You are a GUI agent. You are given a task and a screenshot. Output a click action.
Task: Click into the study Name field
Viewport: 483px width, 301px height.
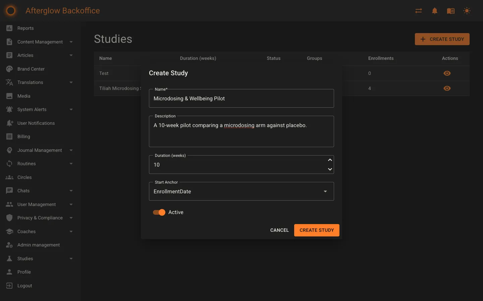coord(241,98)
